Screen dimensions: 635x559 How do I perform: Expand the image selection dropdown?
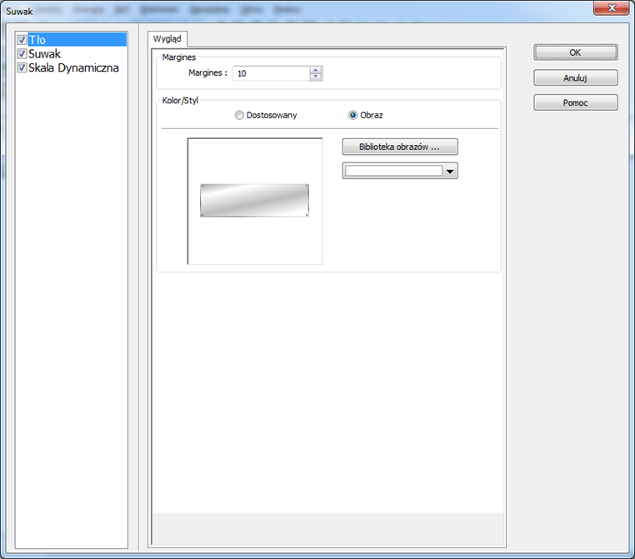click(x=449, y=172)
